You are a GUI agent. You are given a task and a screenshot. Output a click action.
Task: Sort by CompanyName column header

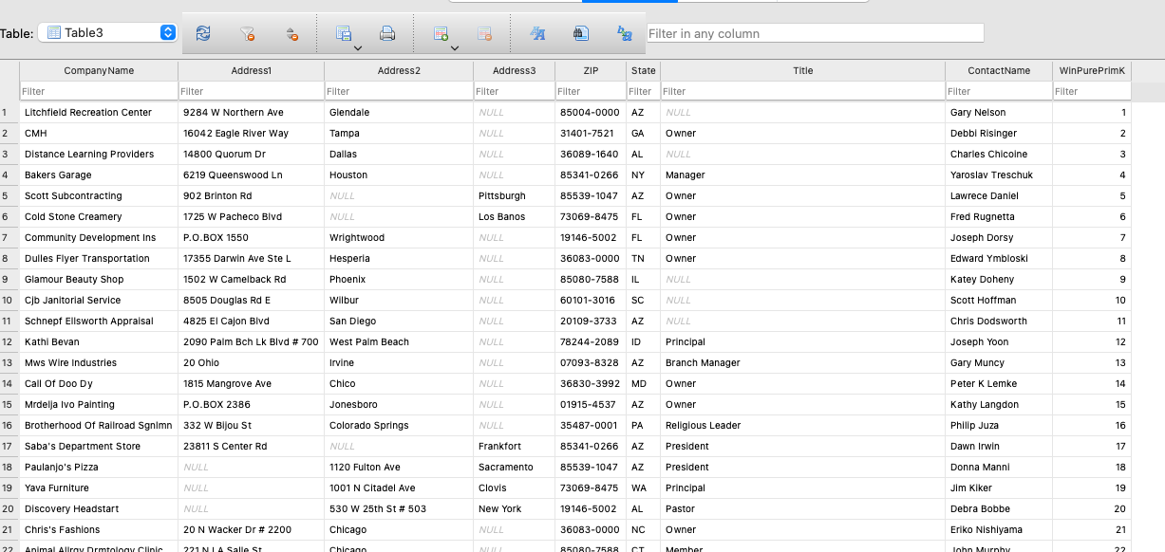[x=99, y=70]
